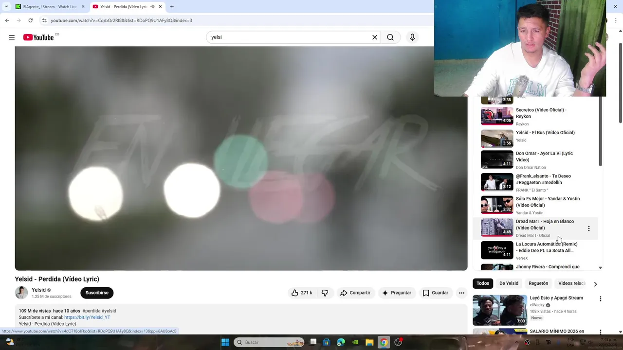Select the Reguetón filter chip
The width and height of the screenshot is (623, 350).
pos(538,283)
